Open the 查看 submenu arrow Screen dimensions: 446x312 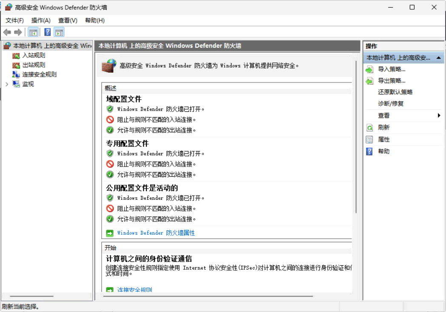click(439, 115)
